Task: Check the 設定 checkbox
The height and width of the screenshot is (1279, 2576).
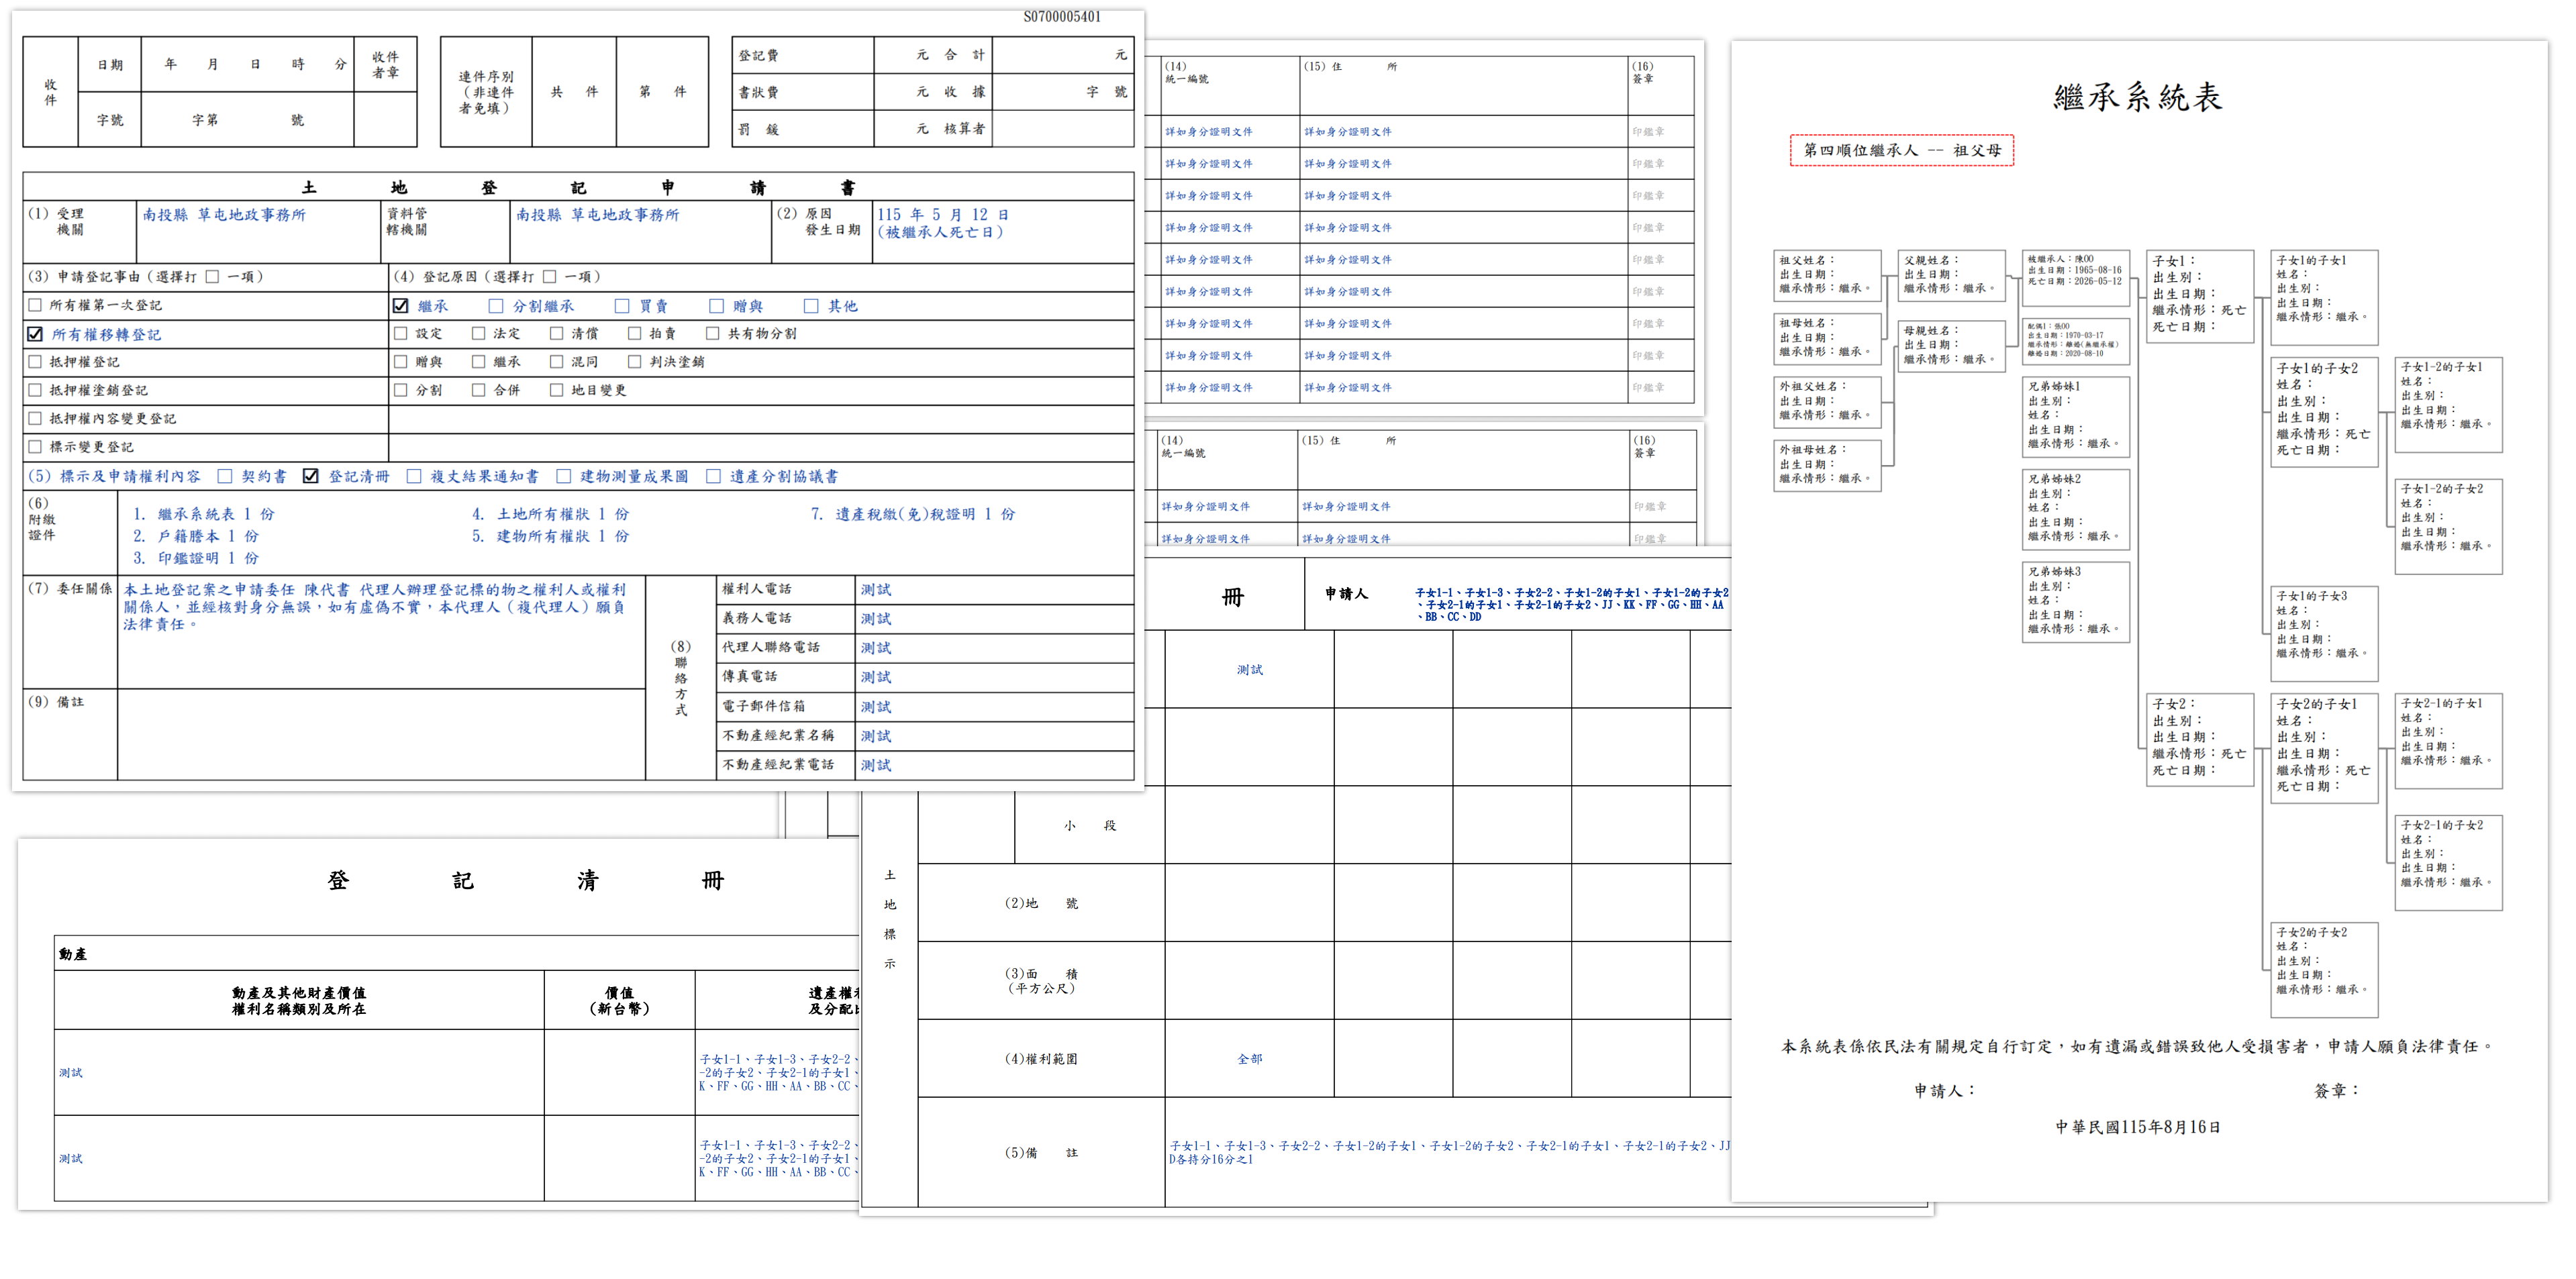Action: coord(401,333)
